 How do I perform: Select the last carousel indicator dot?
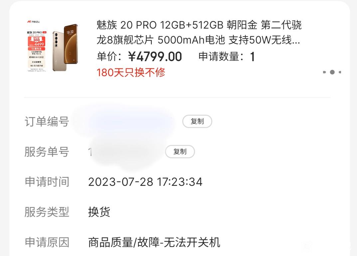point(340,72)
